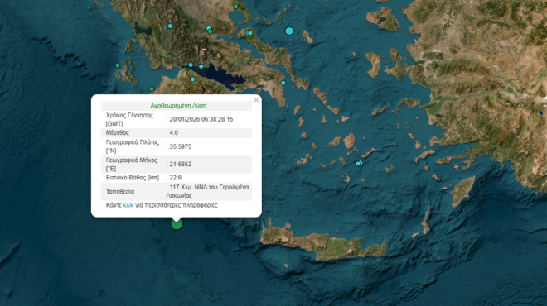Viewport: 547px width, 306px height.
Task: Click the popup title 'Αναθεωρημένη Λύση'
Action: 178,106
